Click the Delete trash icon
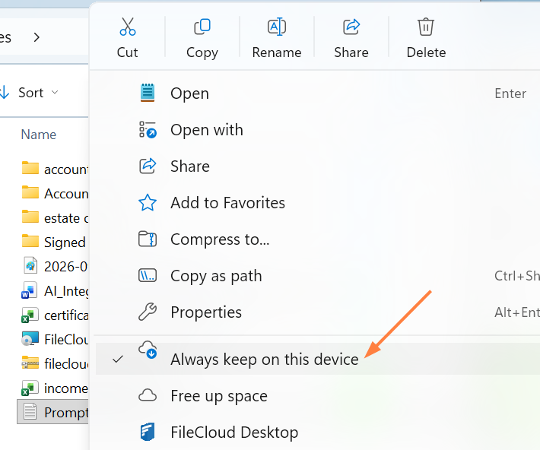 pos(426,27)
